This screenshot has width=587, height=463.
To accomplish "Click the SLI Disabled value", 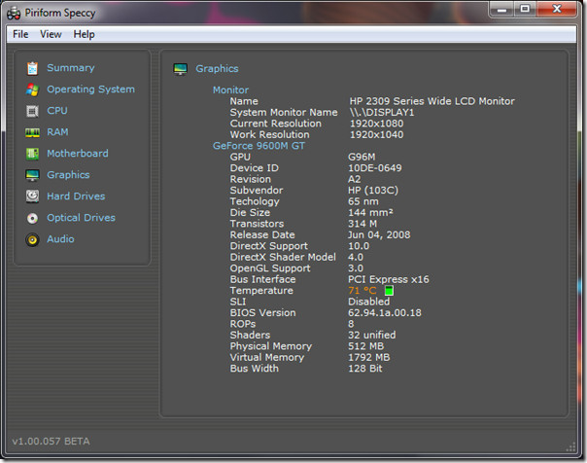I will [368, 302].
